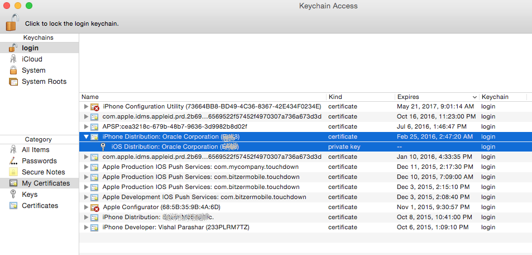Click certificate icon for Apple Development IOS Push
Screen dimensions: 532x255
pos(94,197)
